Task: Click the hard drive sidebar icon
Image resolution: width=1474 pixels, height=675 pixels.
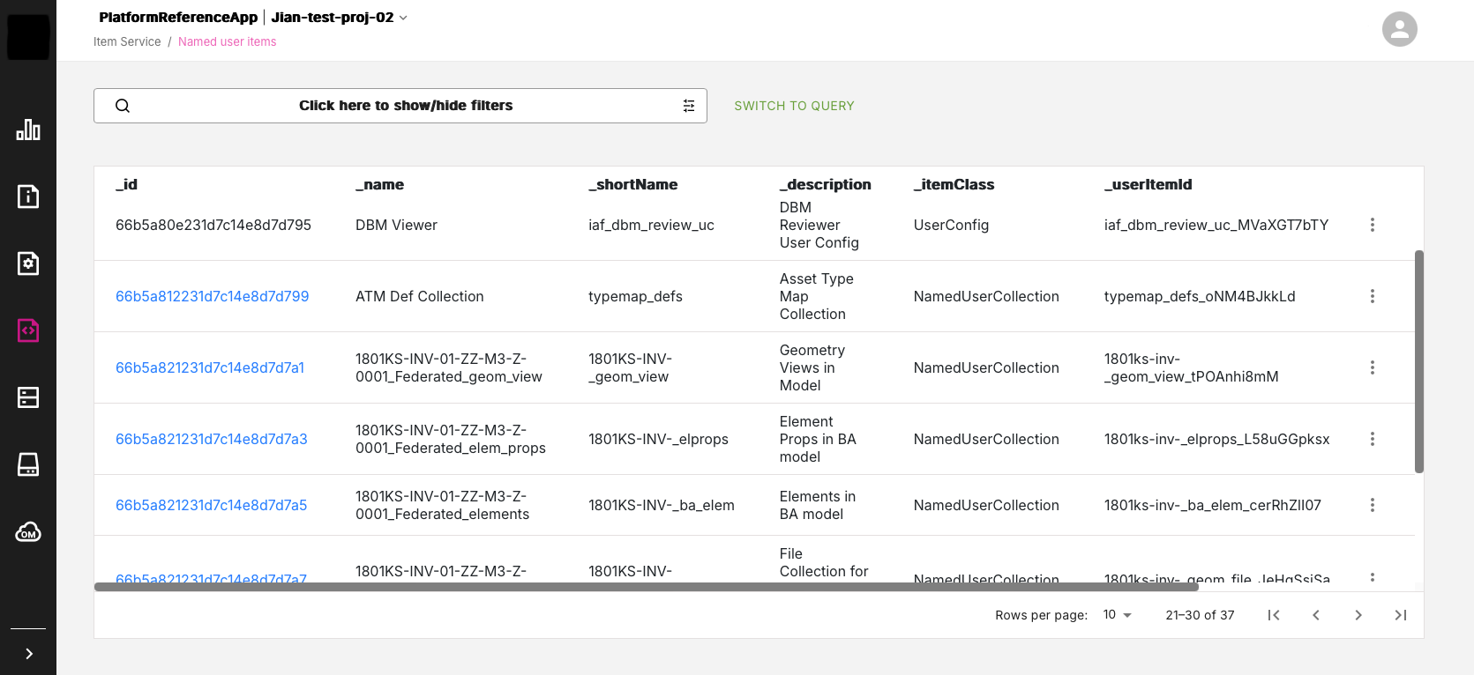Action: 28,464
